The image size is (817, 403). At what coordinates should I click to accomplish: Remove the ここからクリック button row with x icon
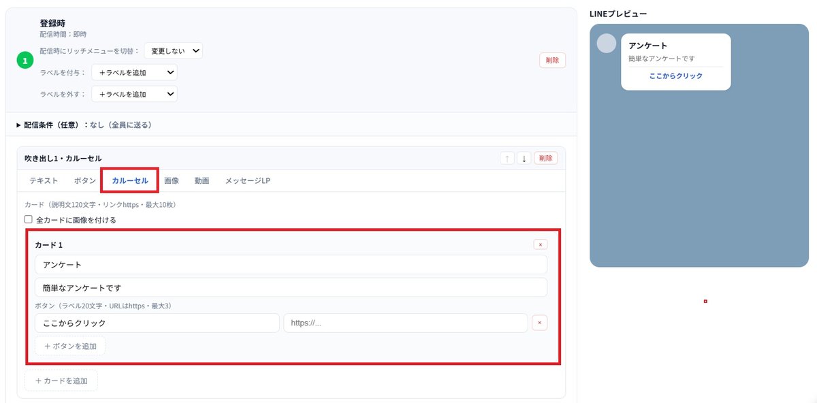point(539,323)
